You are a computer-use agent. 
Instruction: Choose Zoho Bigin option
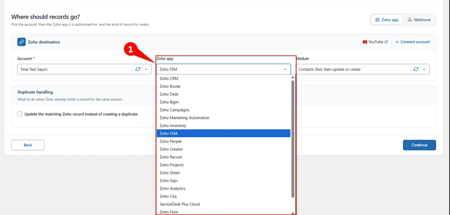223,102
